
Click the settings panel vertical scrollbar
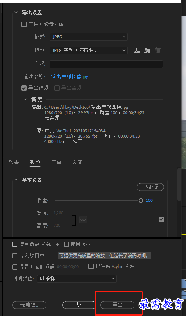(x=179, y=184)
